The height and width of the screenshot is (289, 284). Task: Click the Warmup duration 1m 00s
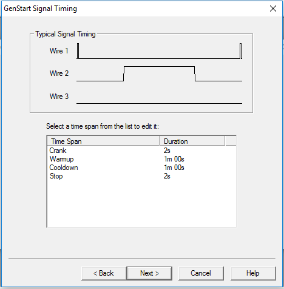[174, 159]
